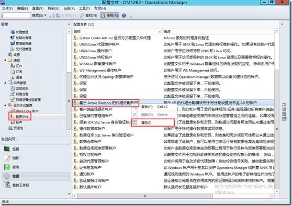Select 基于 Active Directory 的代理分配帐户 row
The height and width of the screenshot is (206, 292).
(174, 102)
